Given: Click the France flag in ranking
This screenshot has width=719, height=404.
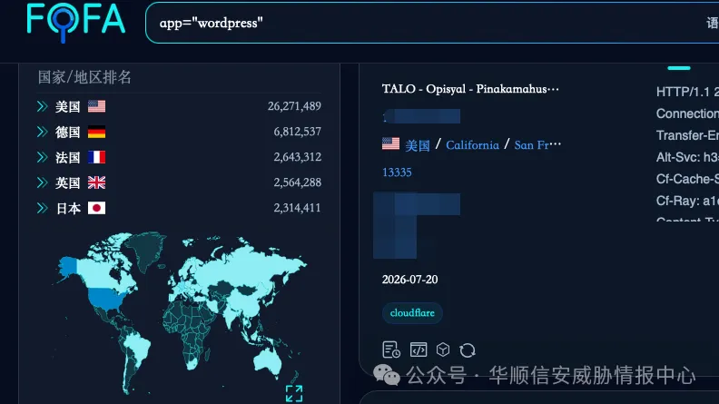Looking at the screenshot, I should [96, 157].
